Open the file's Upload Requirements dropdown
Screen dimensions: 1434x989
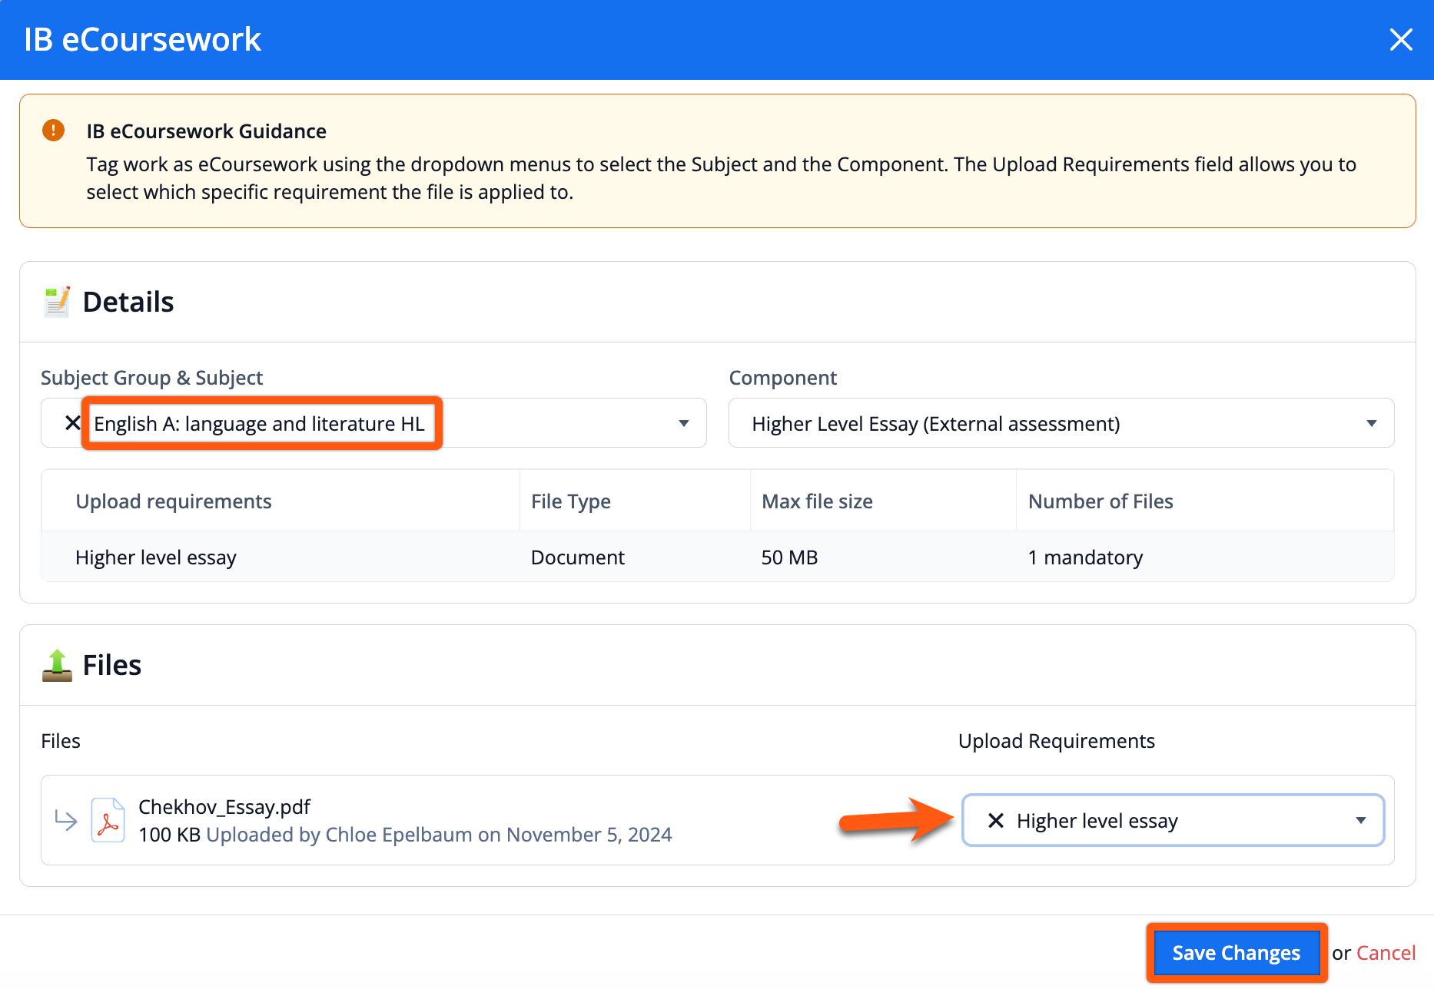[1360, 821]
